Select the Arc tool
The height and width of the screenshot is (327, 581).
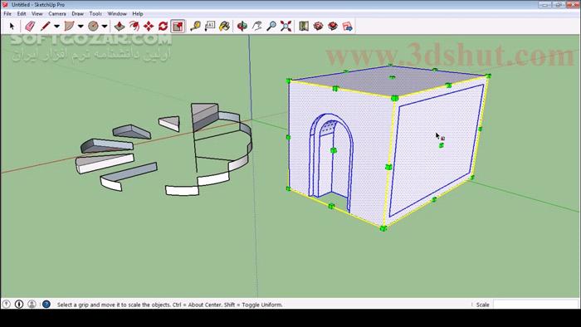tap(69, 27)
